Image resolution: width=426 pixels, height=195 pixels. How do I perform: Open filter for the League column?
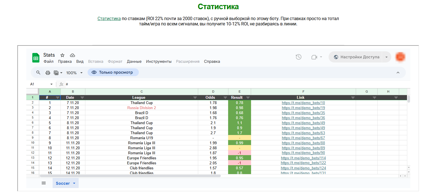click(195, 98)
